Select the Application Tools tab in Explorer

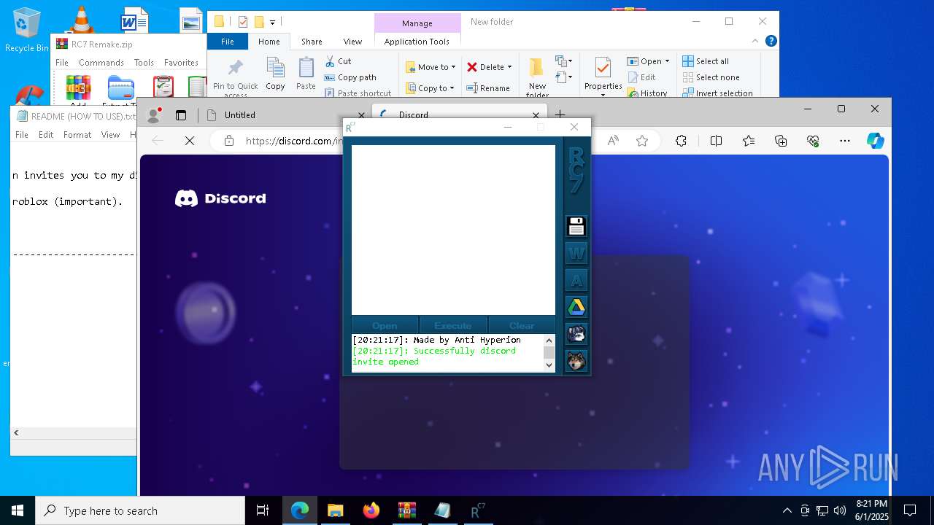pos(417,42)
